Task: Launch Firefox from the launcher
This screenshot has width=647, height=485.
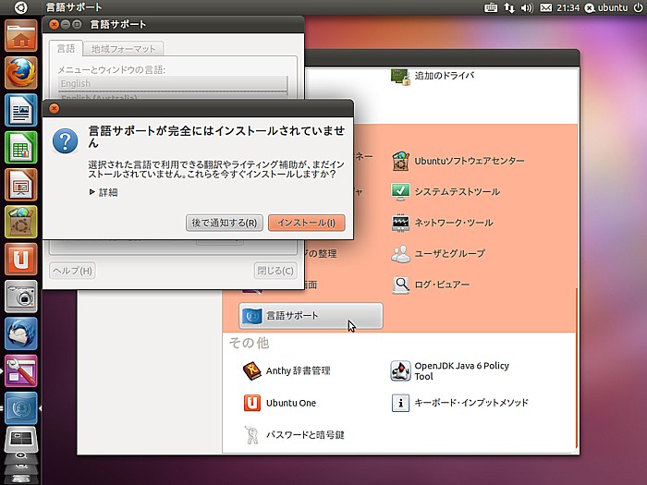Action: (21, 73)
